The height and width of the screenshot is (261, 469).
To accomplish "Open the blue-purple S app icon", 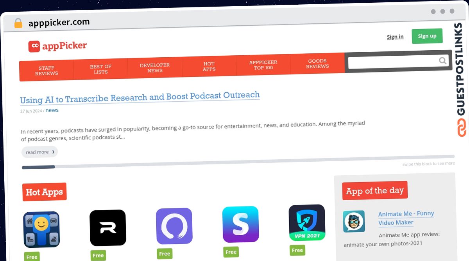I will point(240,224).
